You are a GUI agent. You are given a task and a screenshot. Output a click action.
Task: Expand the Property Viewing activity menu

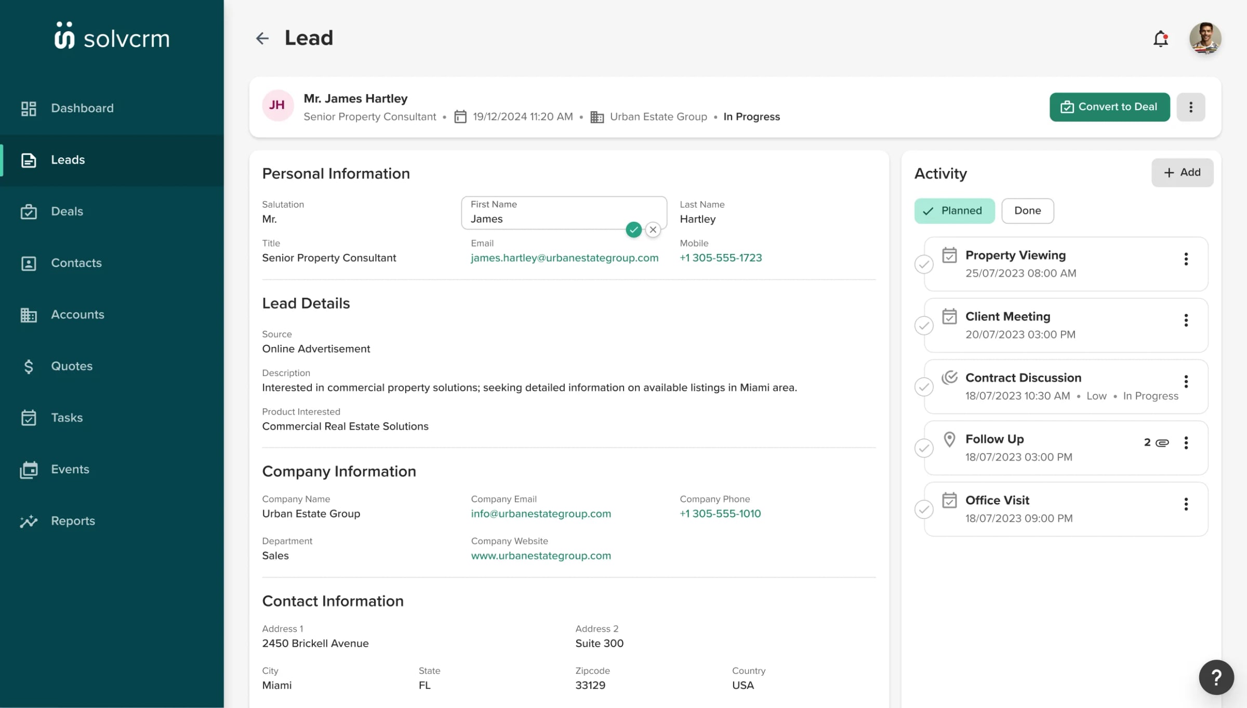coord(1186,259)
